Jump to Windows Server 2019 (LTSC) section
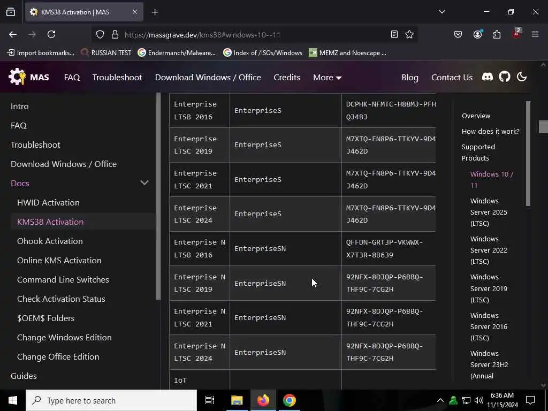This screenshot has width=548, height=411. pyautogui.click(x=488, y=288)
